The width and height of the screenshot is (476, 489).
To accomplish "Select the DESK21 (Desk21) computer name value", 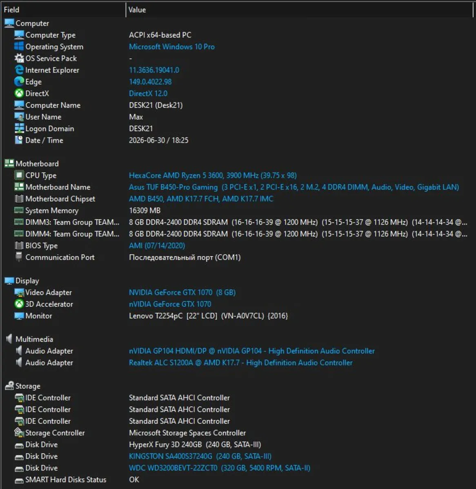I will pos(156,105).
